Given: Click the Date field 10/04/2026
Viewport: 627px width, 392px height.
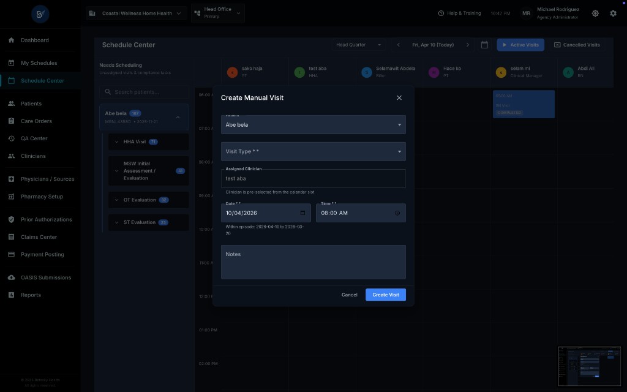Looking at the screenshot, I should click(x=266, y=213).
